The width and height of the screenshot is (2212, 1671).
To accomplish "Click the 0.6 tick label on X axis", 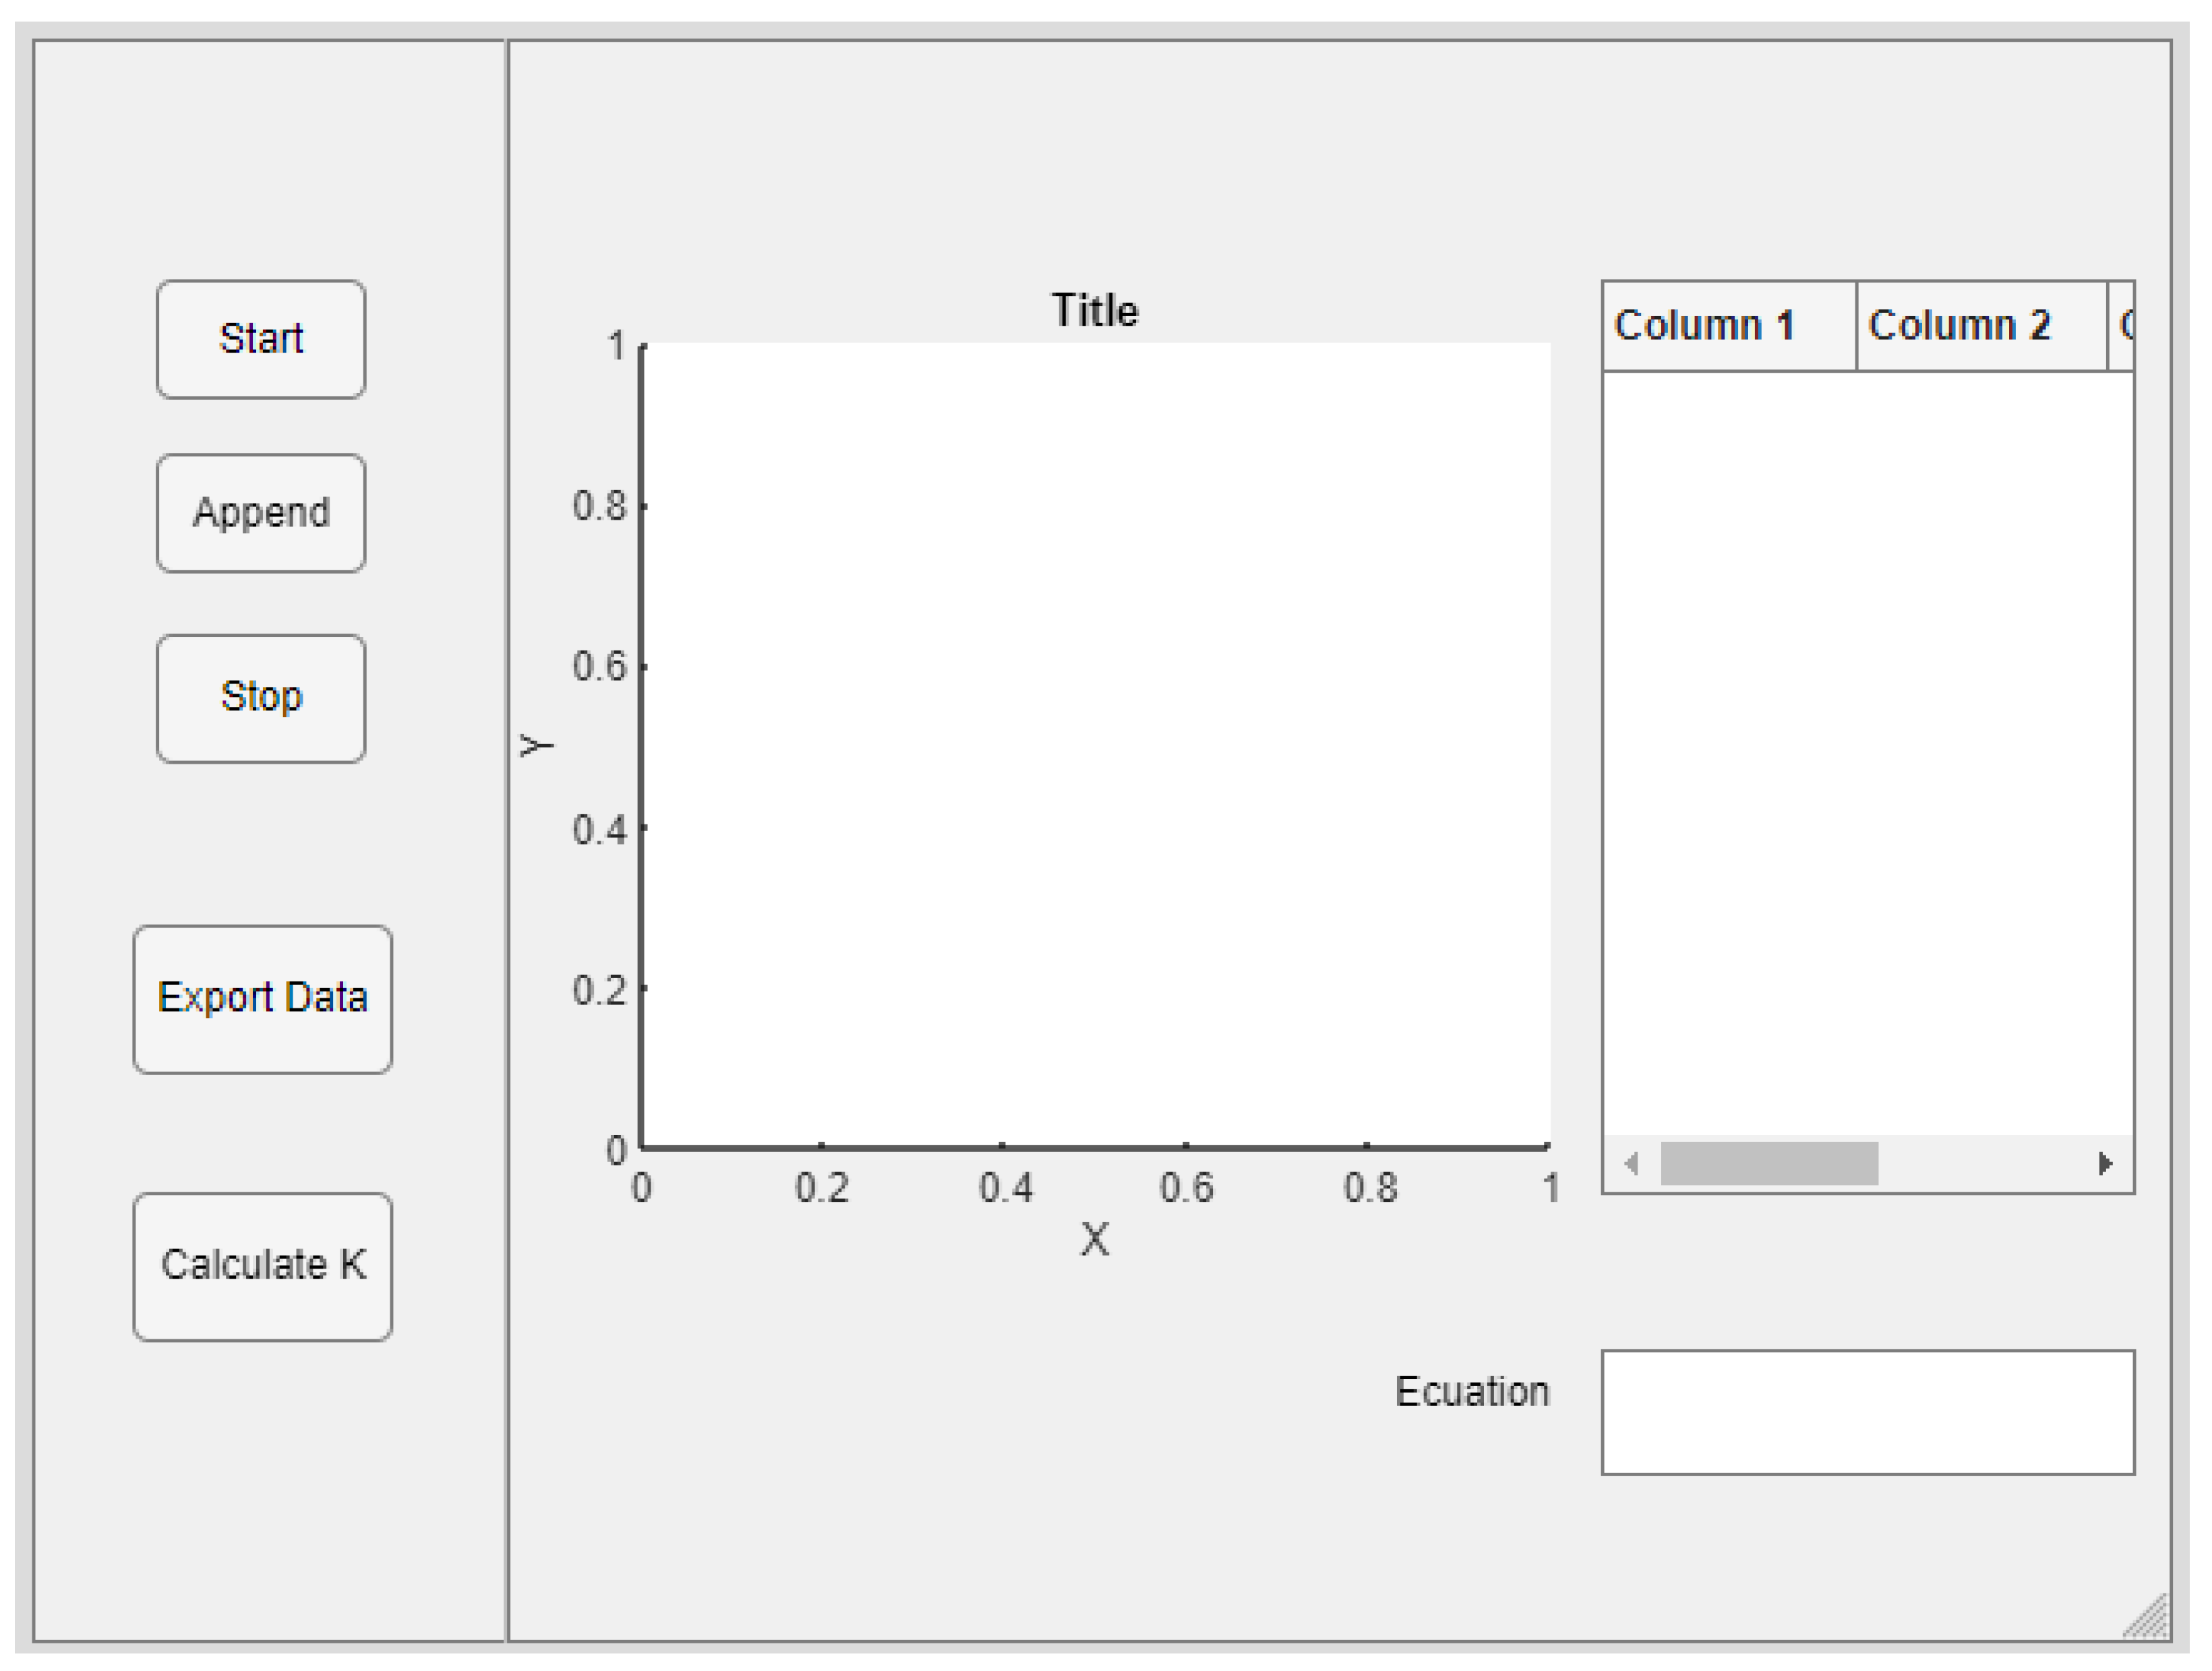I will pos(1185,1188).
